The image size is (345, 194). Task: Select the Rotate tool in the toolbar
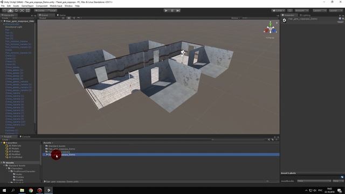[x=16, y=11]
